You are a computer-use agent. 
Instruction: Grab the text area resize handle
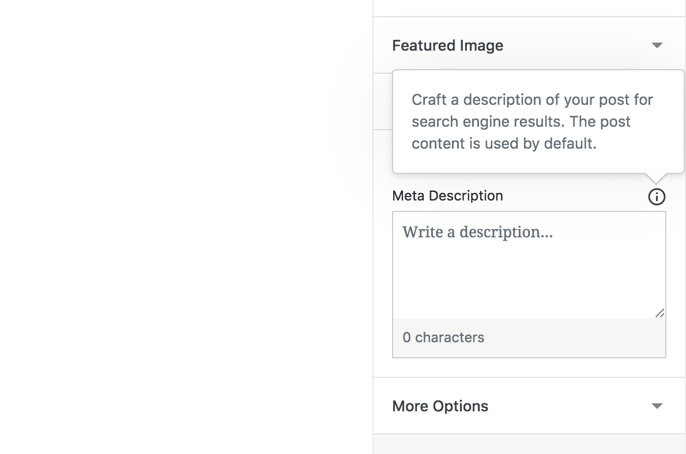[x=660, y=313]
